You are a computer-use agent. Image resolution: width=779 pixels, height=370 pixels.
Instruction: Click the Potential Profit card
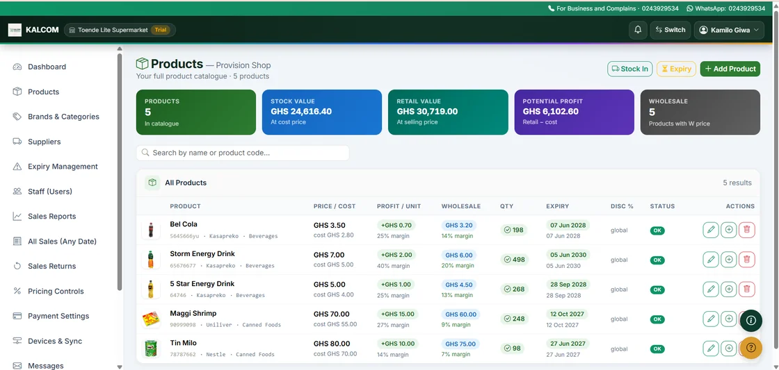pyautogui.click(x=575, y=112)
